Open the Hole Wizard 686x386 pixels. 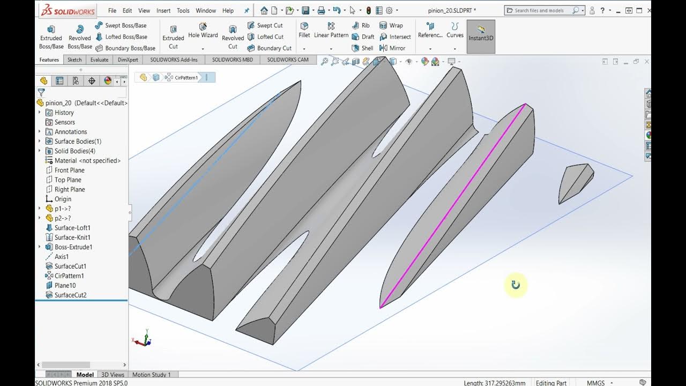(203, 31)
